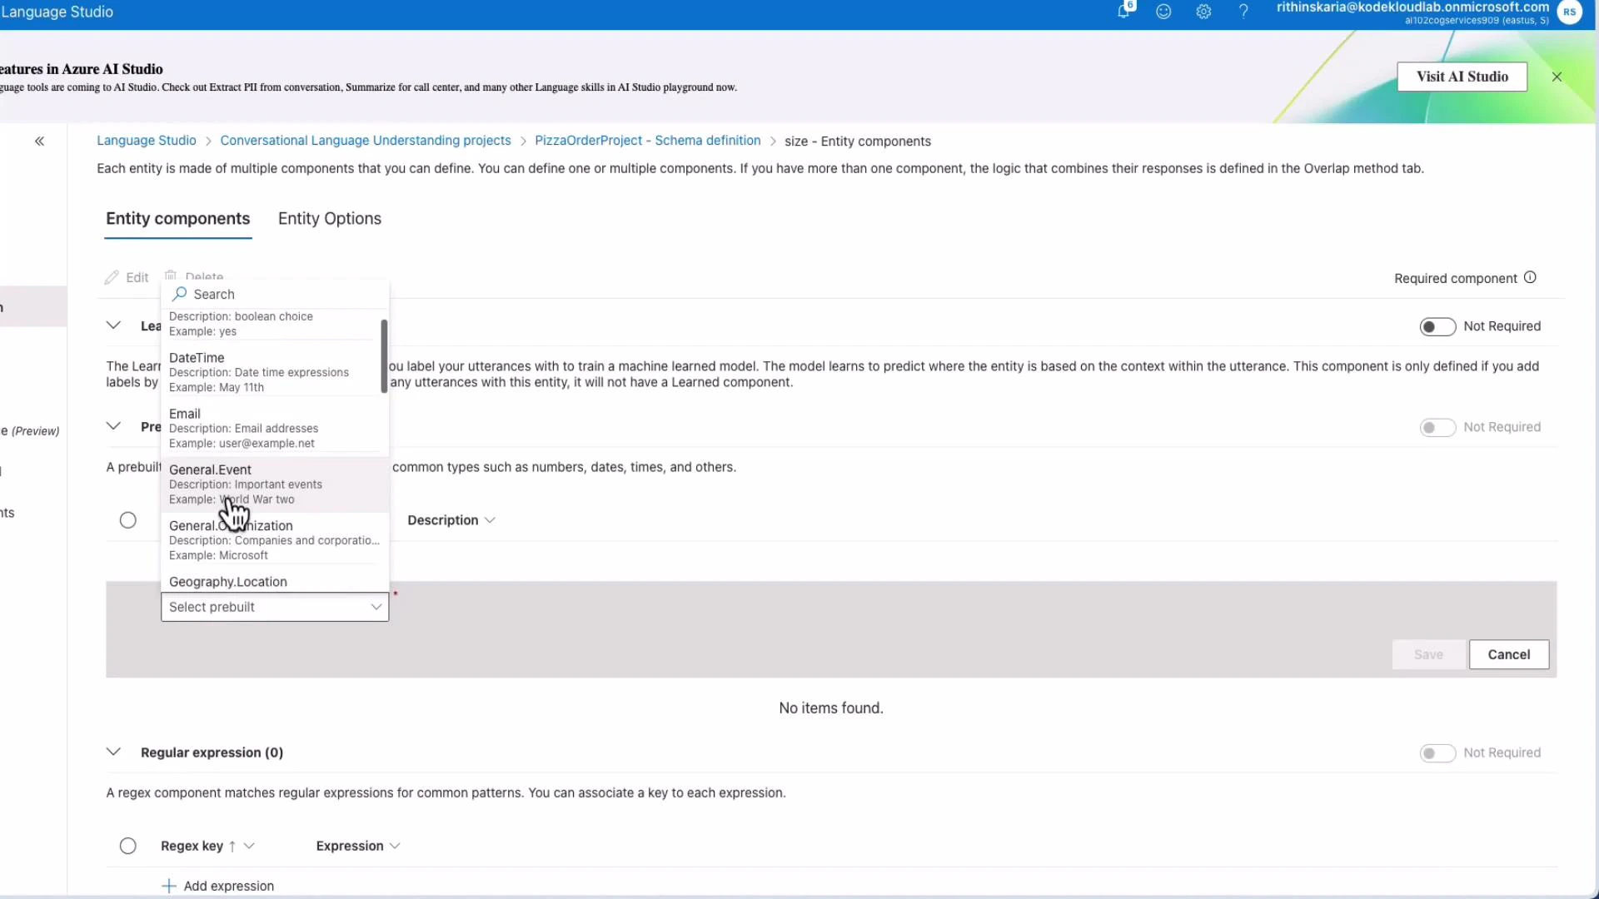Cancel the prebuilt selection
Image resolution: width=1599 pixels, height=899 pixels.
point(1508,654)
